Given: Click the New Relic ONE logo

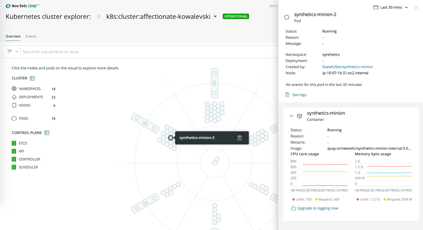Looking at the screenshot, I should point(23,6).
